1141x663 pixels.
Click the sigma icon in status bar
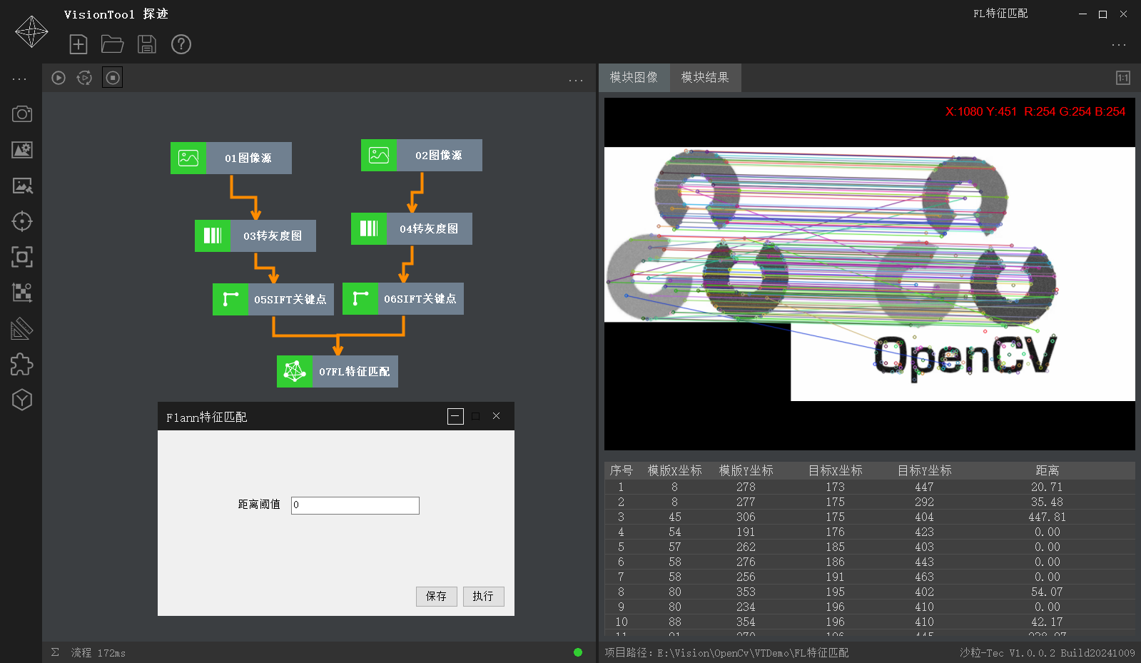(55, 652)
